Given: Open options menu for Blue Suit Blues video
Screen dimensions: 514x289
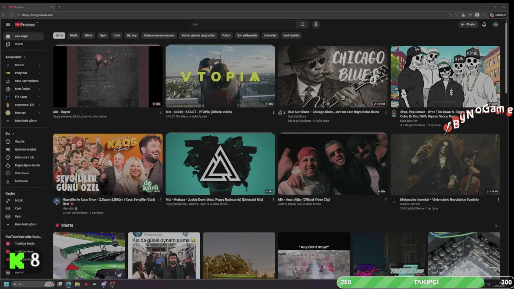Looking at the screenshot, I should [386, 112].
